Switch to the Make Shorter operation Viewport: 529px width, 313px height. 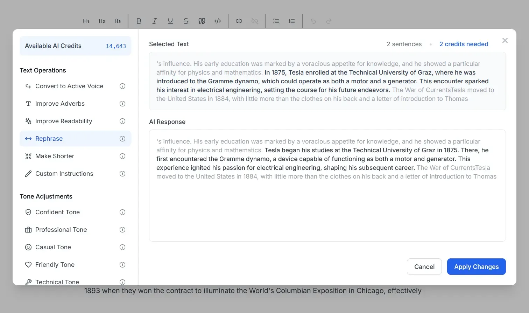click(x=55, y=156)
